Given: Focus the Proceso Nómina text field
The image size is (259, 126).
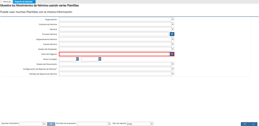Looking at the screenshot, I should pos(114,34).
